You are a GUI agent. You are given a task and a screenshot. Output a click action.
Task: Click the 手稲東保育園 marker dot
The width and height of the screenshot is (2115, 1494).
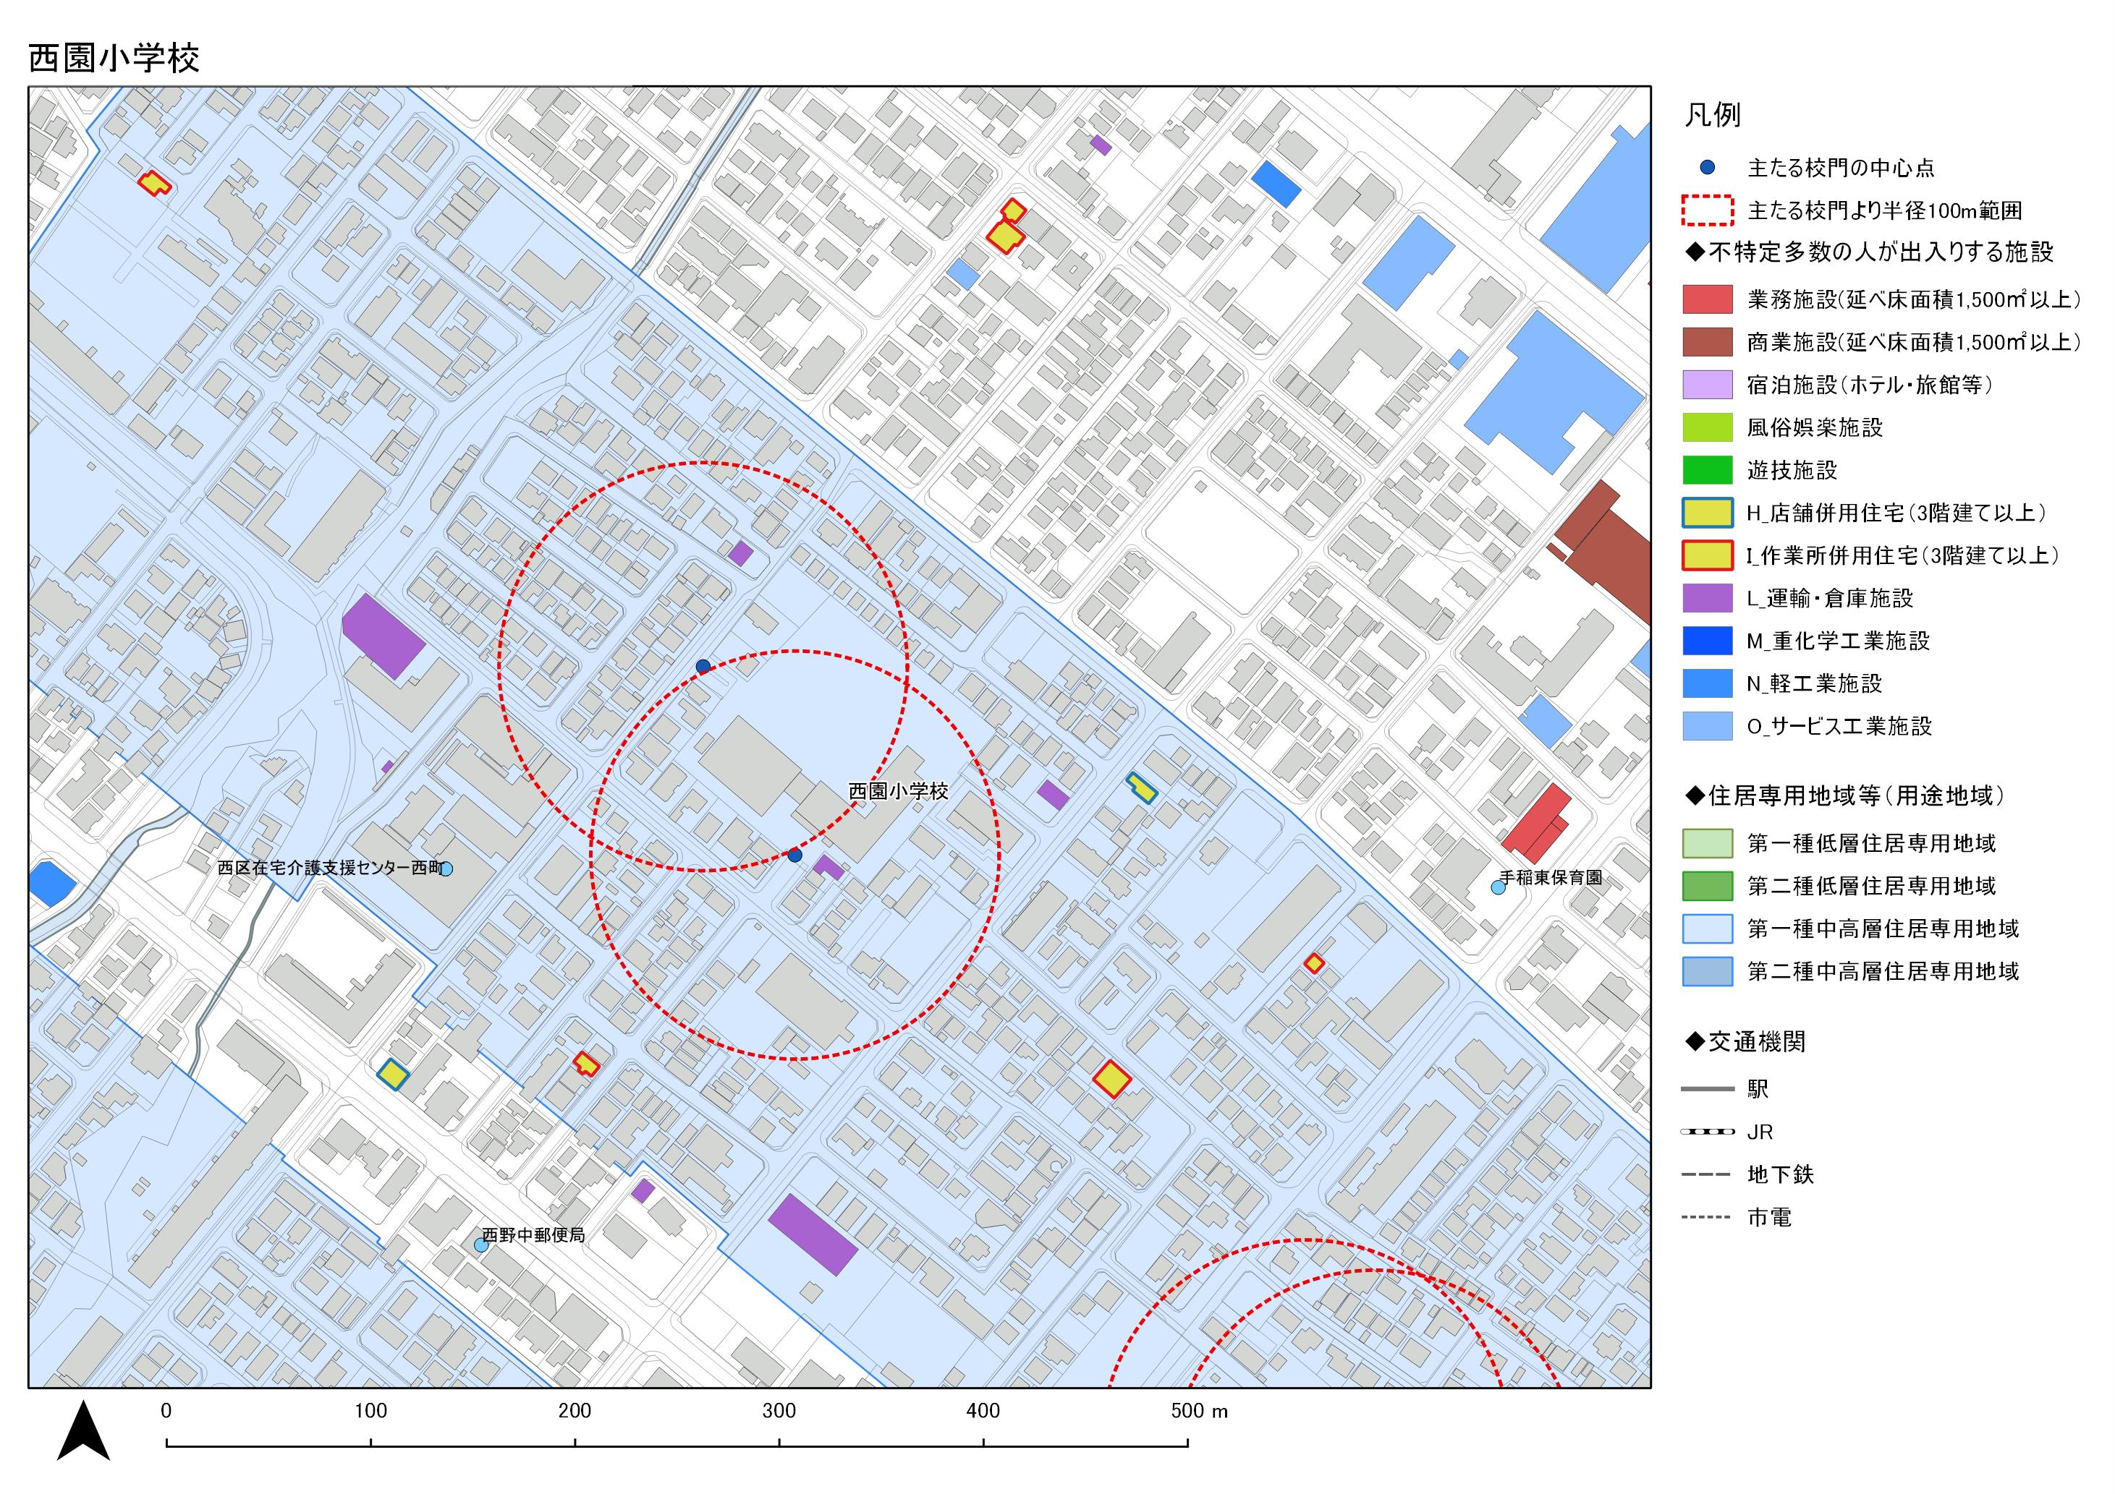[1499, 887]
